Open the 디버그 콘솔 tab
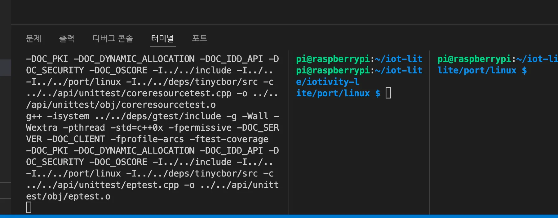This screenshot has height=218, width=558. (113, 38)
